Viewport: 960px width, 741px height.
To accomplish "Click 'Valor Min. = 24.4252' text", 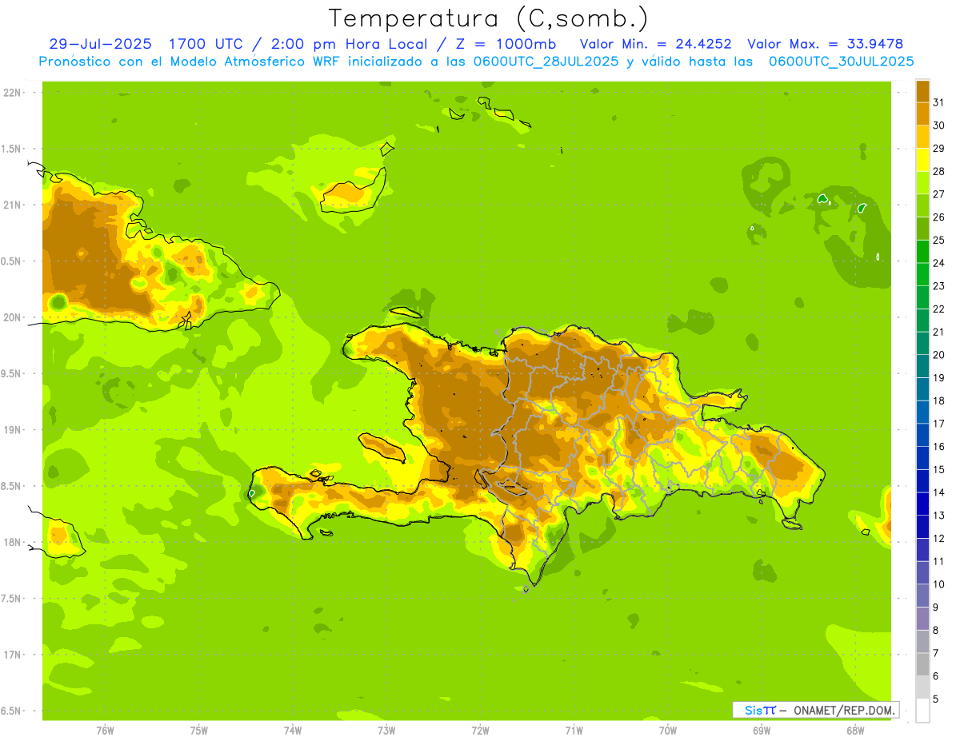I will 655,44.
